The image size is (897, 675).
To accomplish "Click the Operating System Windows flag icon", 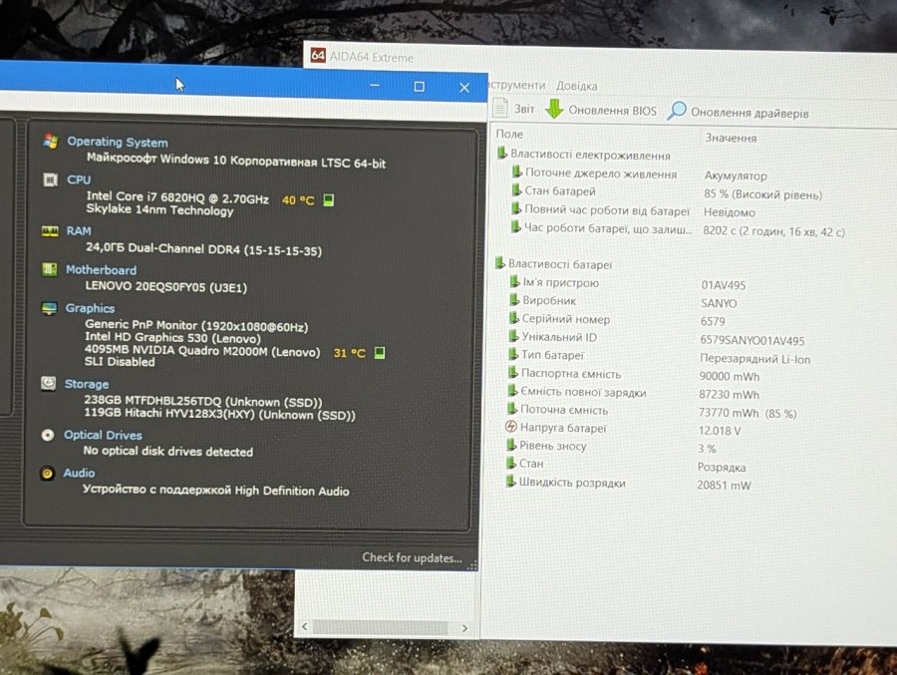I will point(51,141).
